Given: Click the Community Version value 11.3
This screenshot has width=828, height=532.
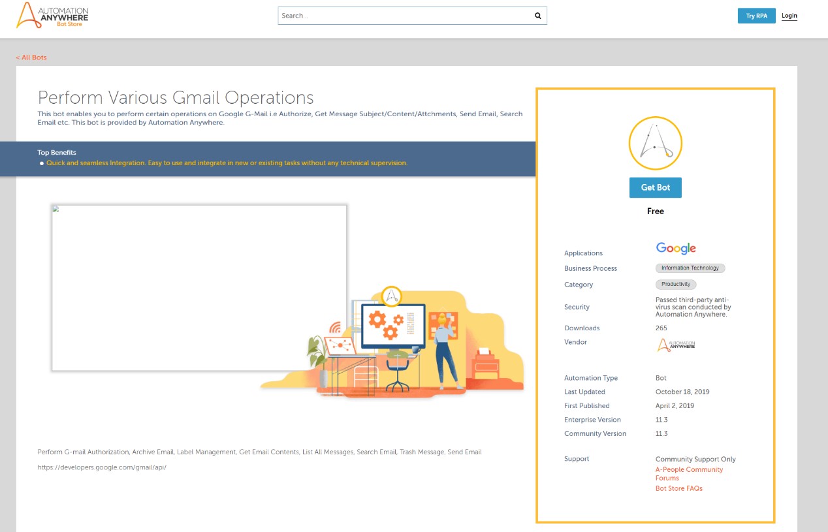Looking at the screenshot, I should point(661,433).
